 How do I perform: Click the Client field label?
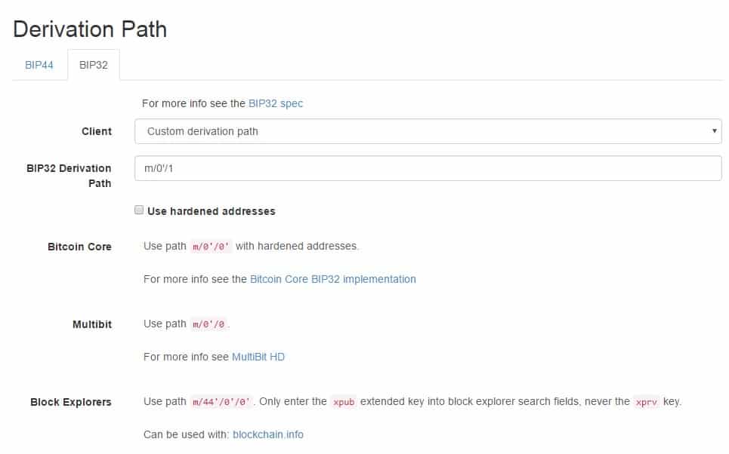pyautogui.click(x=97, y=131)
